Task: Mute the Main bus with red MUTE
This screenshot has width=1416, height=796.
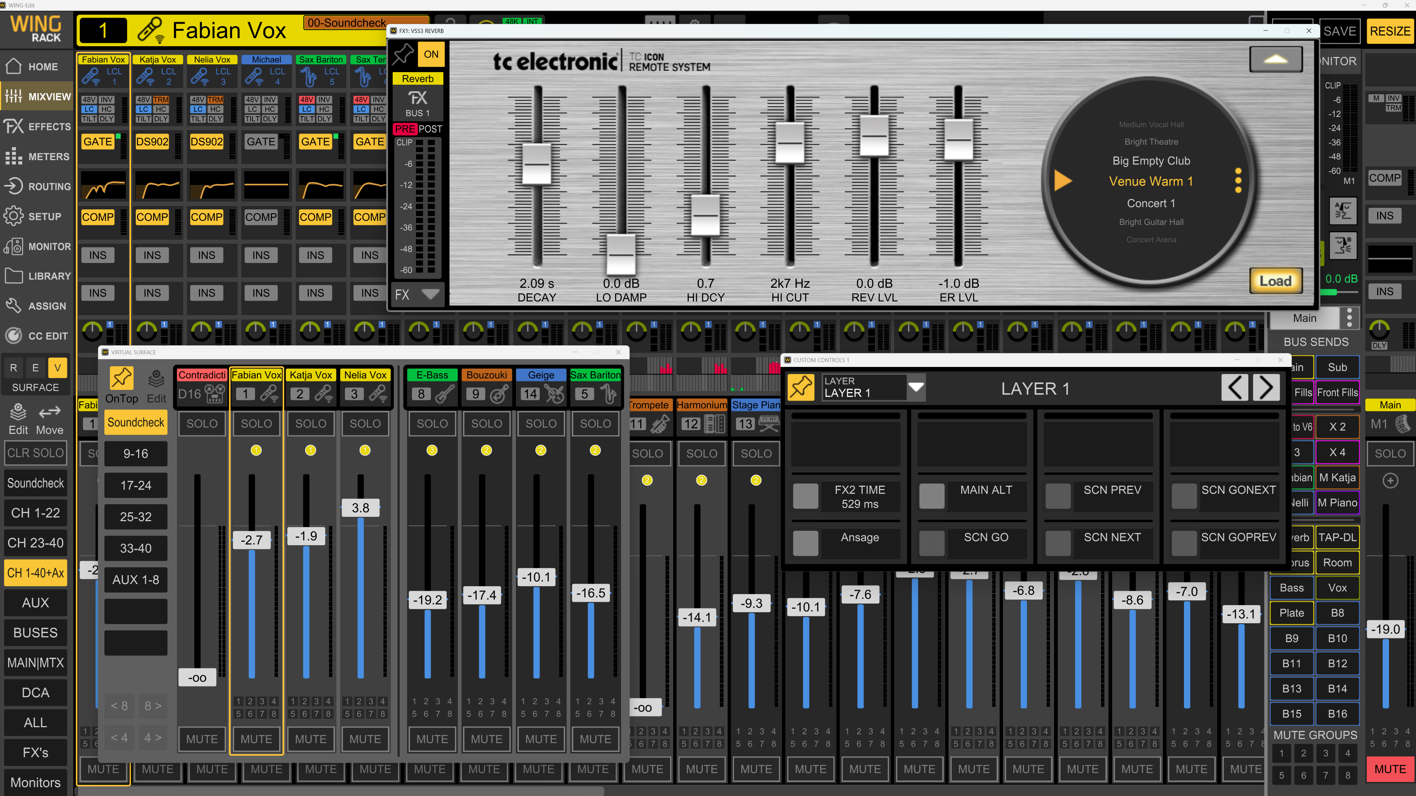Action: coord(1390,769)
